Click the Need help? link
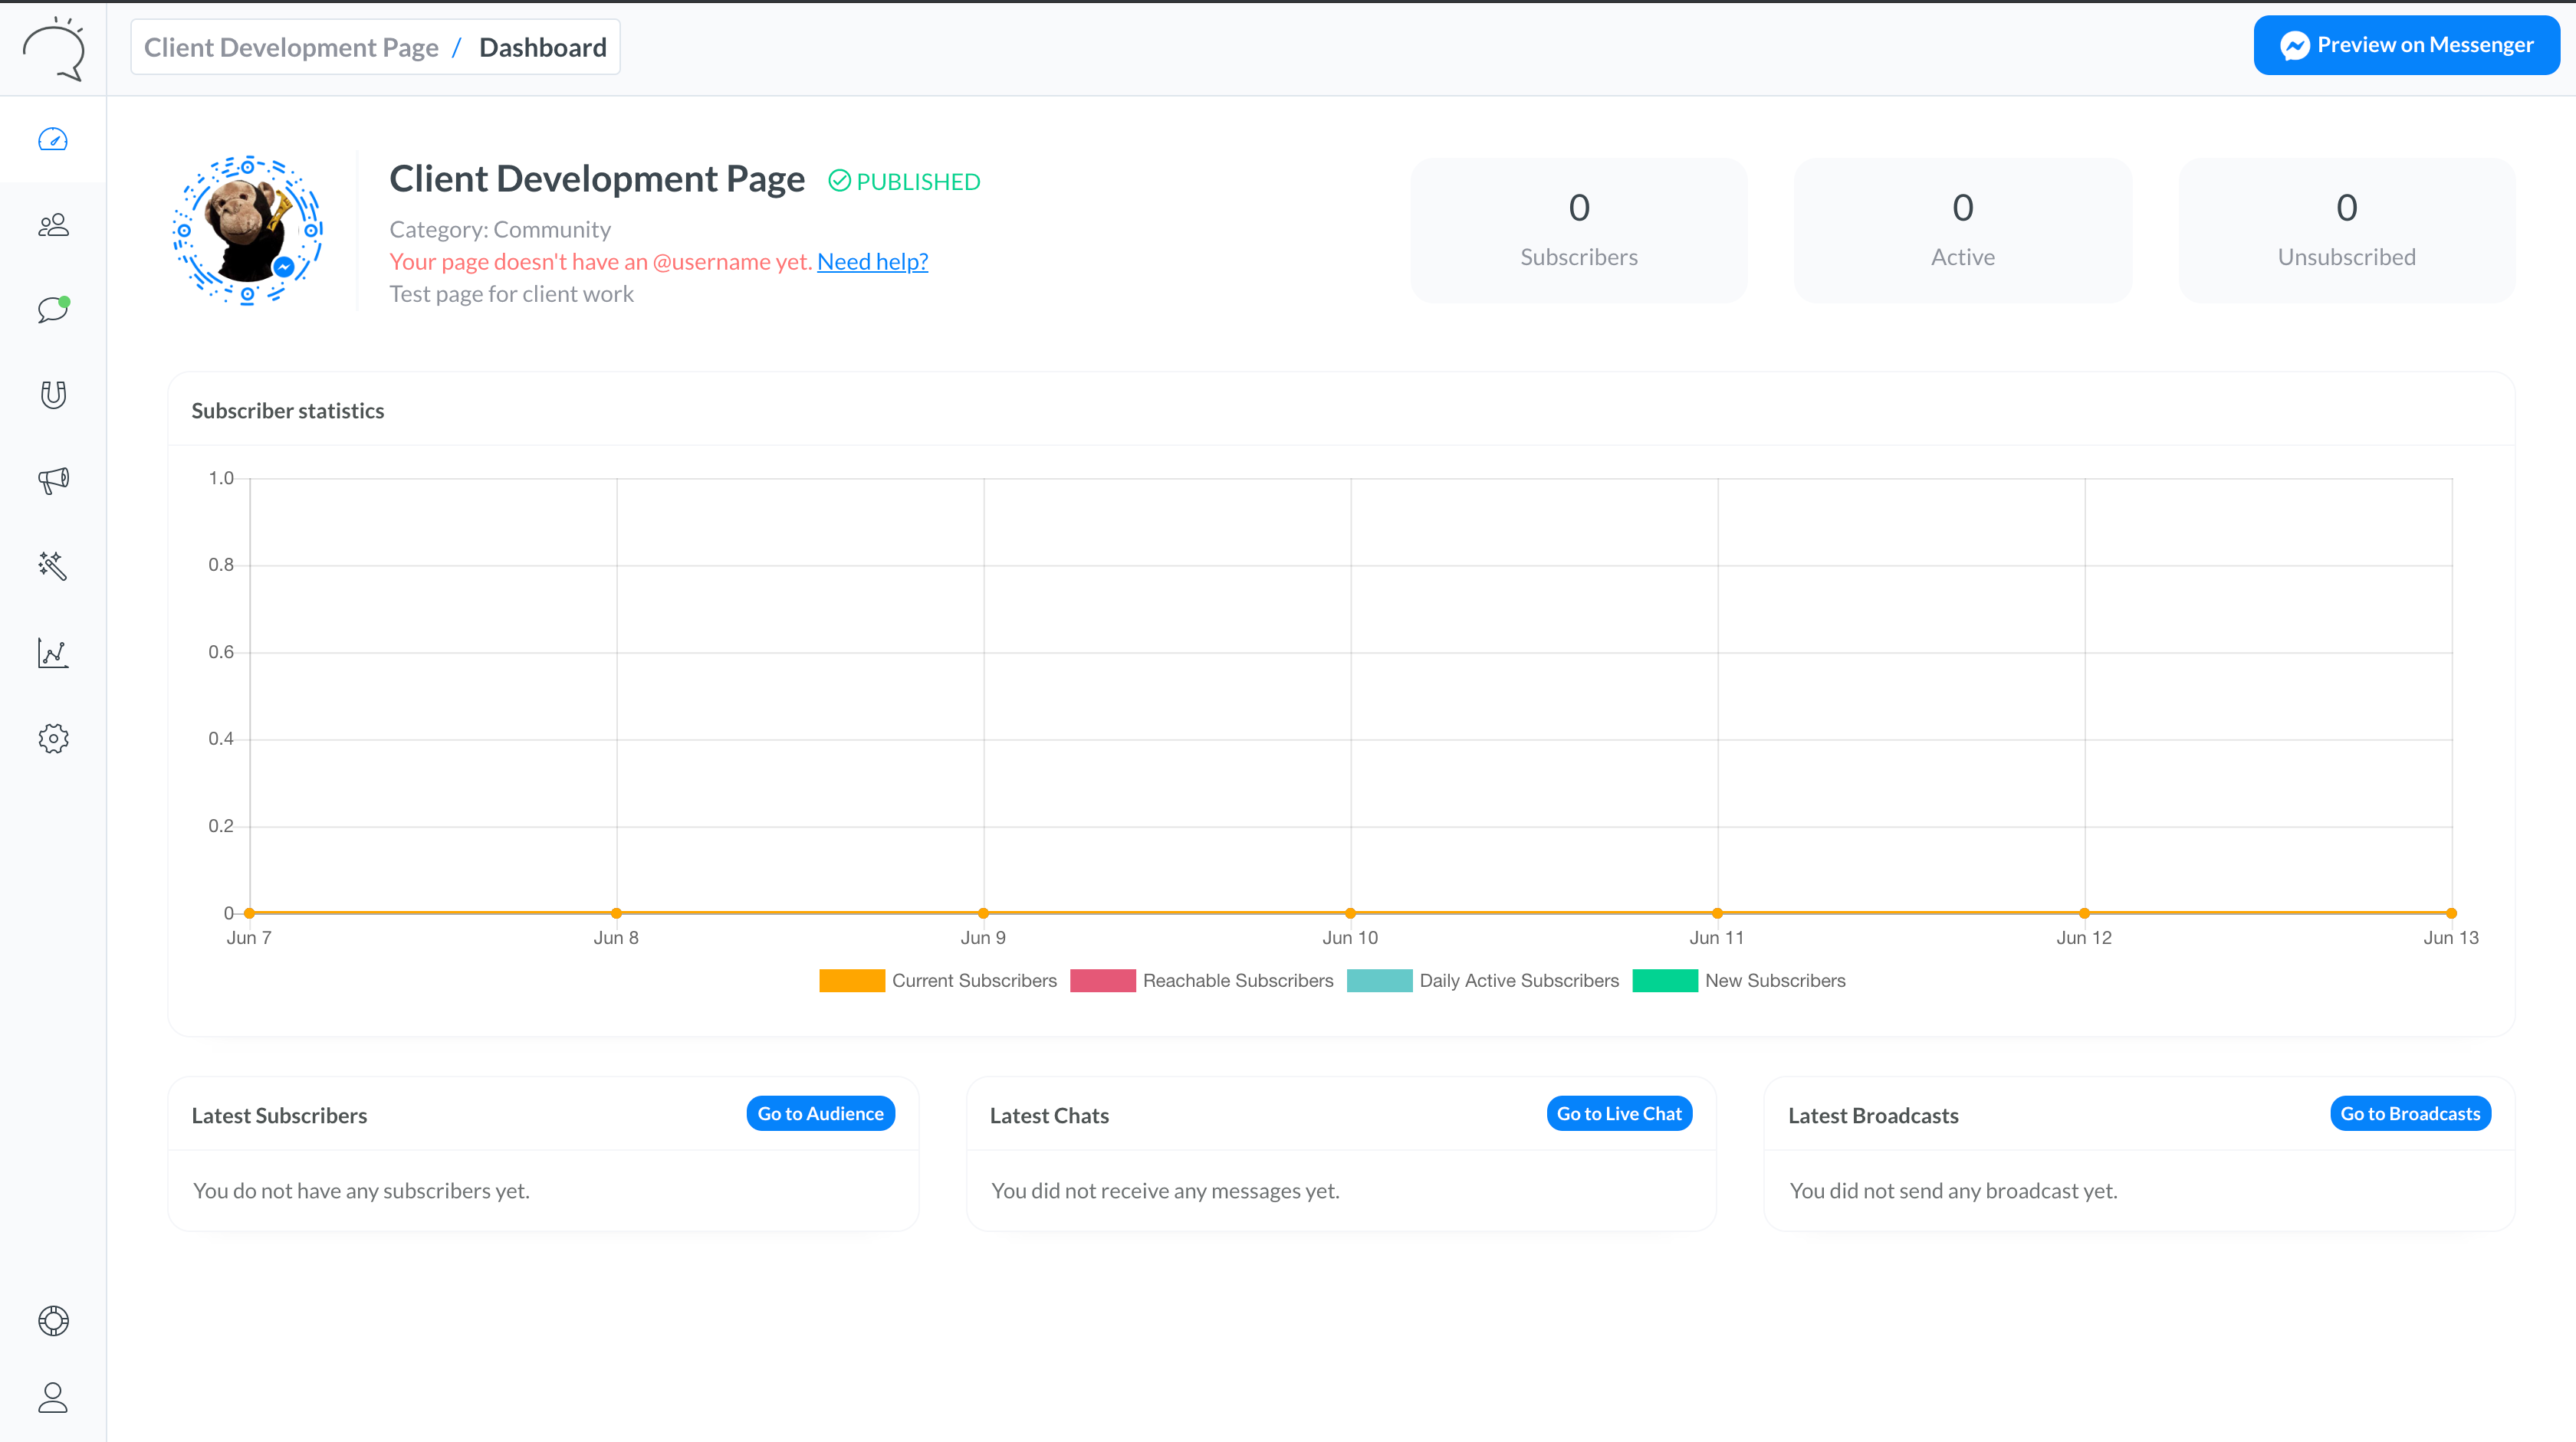 872,262
